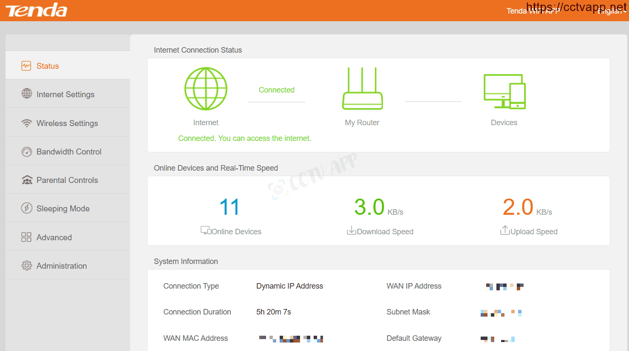Screen dimensions: 629x351
Task: Select the Wireless Settings menu item
Action: coord(68,122)
